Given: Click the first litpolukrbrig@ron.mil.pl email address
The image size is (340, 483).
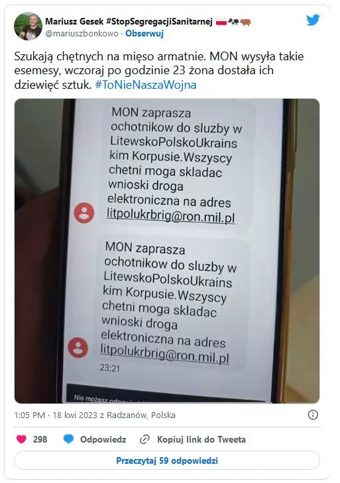Looking at the screenshot, I should click(x=171, y=217).
